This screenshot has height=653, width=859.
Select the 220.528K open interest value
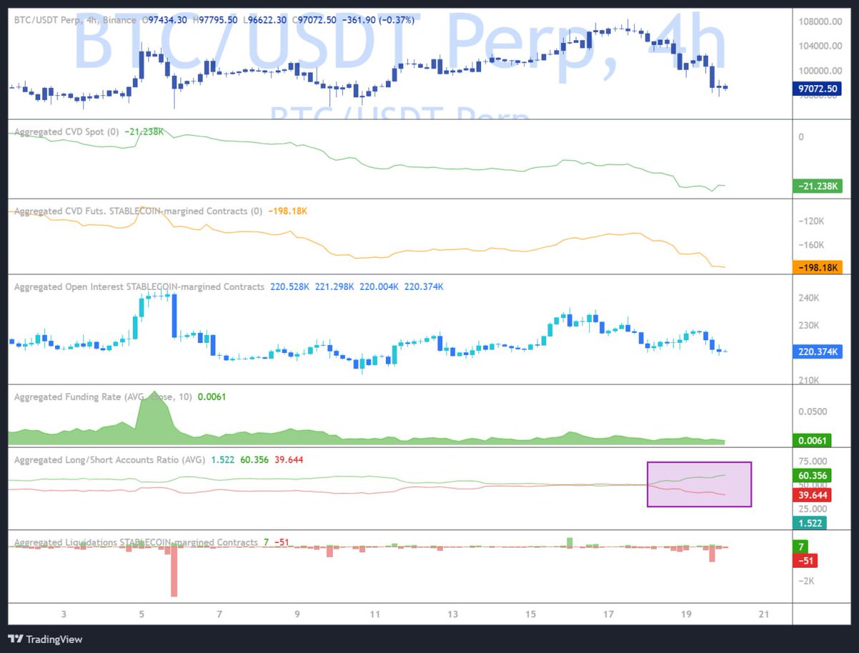point(290,286)
